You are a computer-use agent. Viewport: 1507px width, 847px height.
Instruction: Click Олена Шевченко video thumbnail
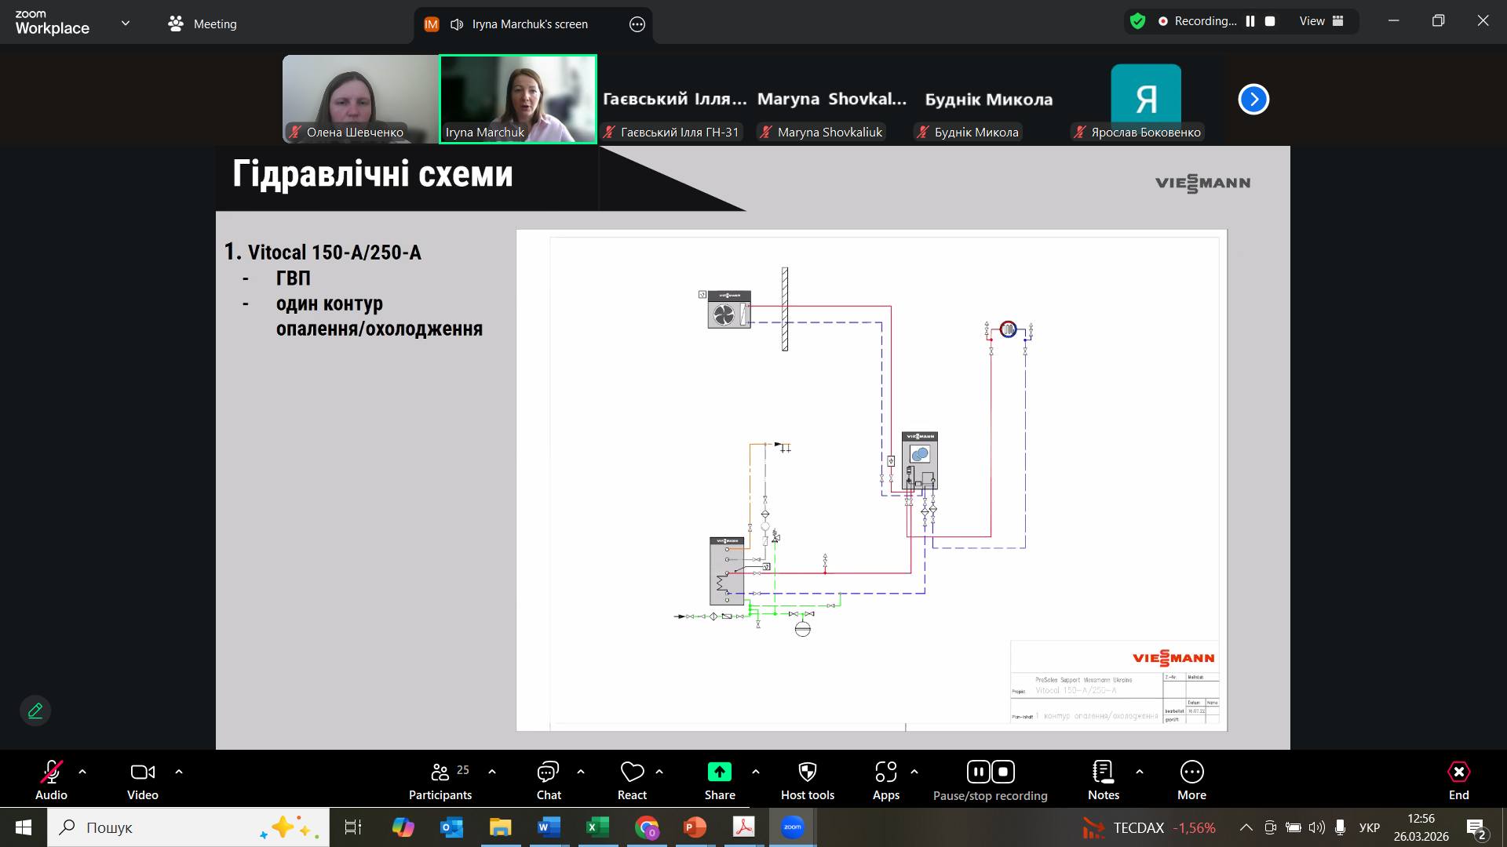pyautogui.click(x=360, y=99)
